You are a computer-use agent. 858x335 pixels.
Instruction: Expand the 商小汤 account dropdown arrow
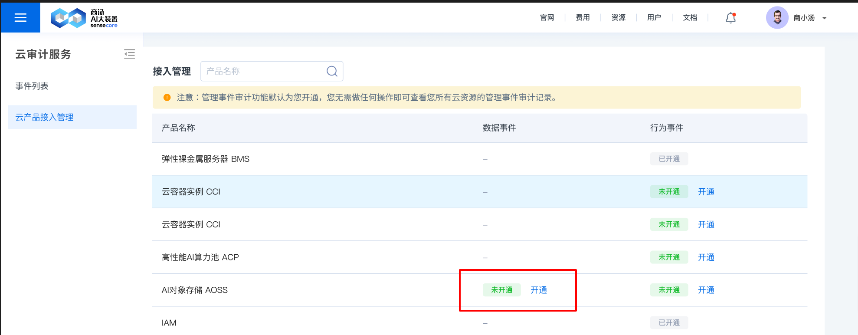tap(825, 18)
